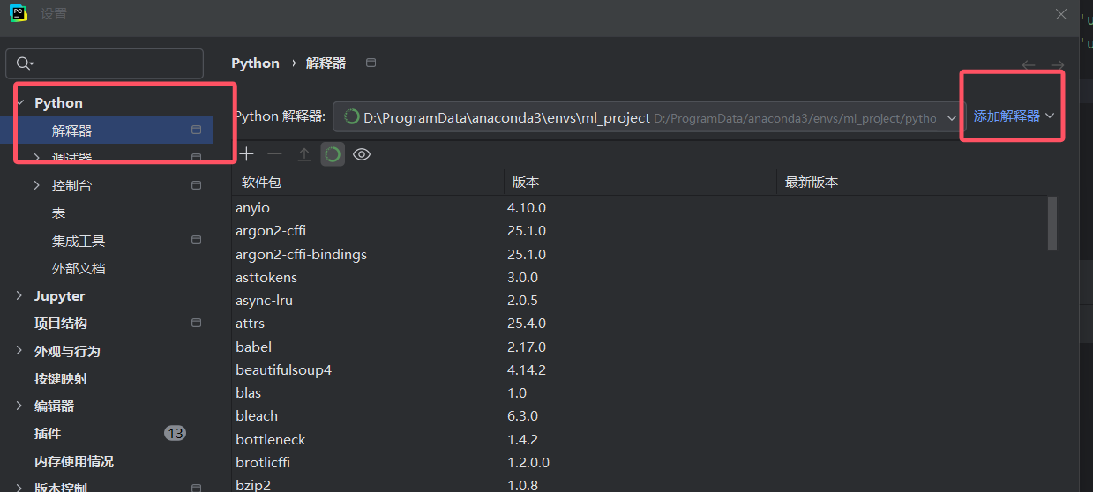
Task: Close the 设置 dialog
Action: point(1061,14)
